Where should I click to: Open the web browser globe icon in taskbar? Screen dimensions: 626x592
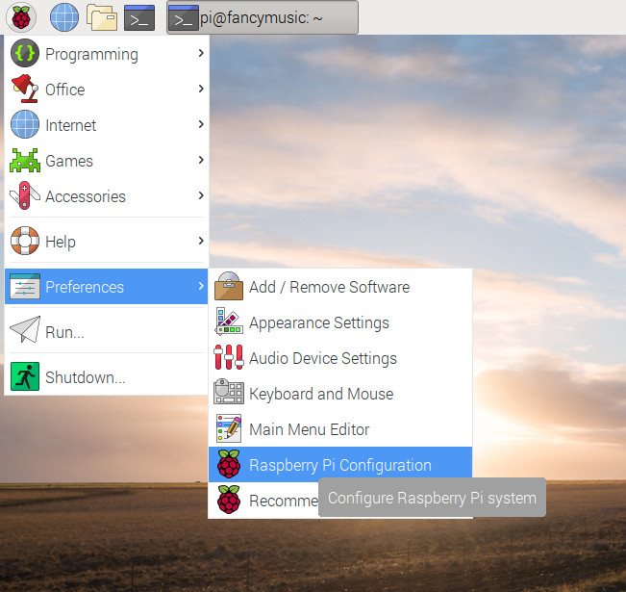tap(64, 17)
